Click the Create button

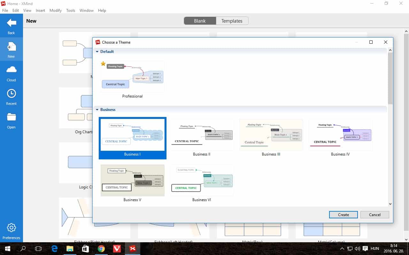(343, 215)
